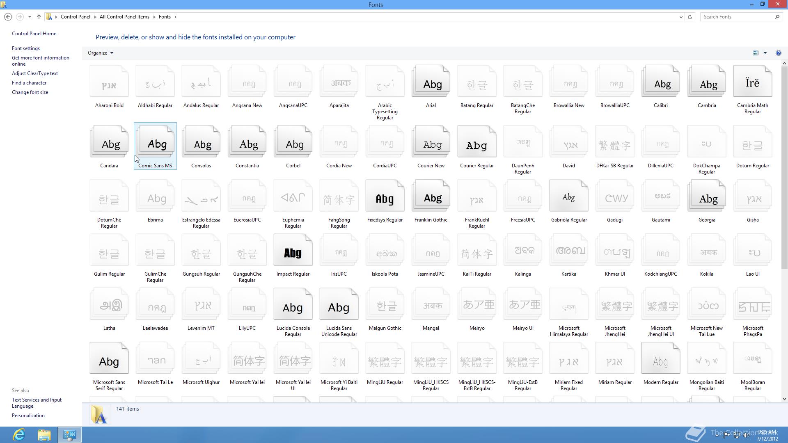Click the Control Panel breadcrumb

click(x=75, y=17)
